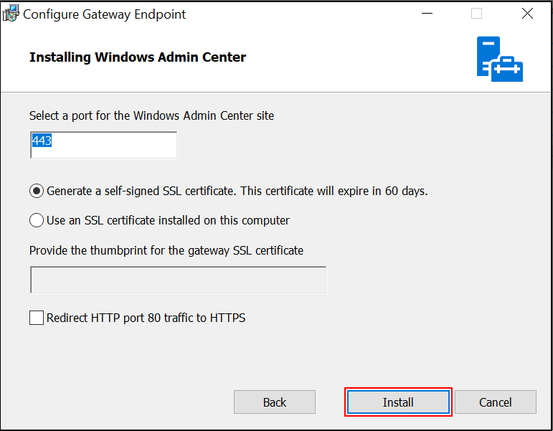Click the "Installing Windows Admin Center" heading
This screenshot has width=553, height=431.
coord(138,57)
